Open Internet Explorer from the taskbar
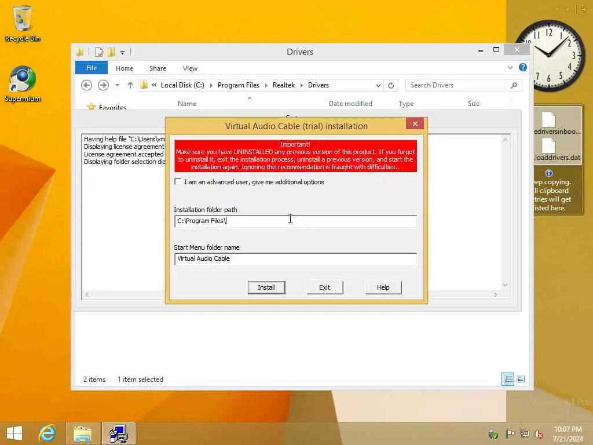This screenshot has height=445, width=593. coord(47,433)
